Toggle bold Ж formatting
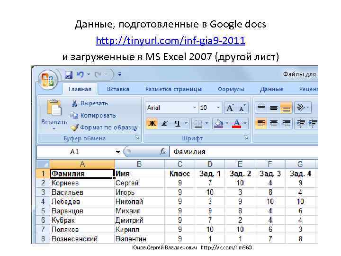 (152, 123)
